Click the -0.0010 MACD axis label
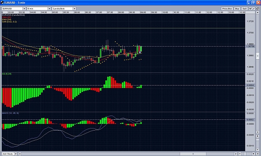Viewport: 261px width, 156px height. (250, 146)
